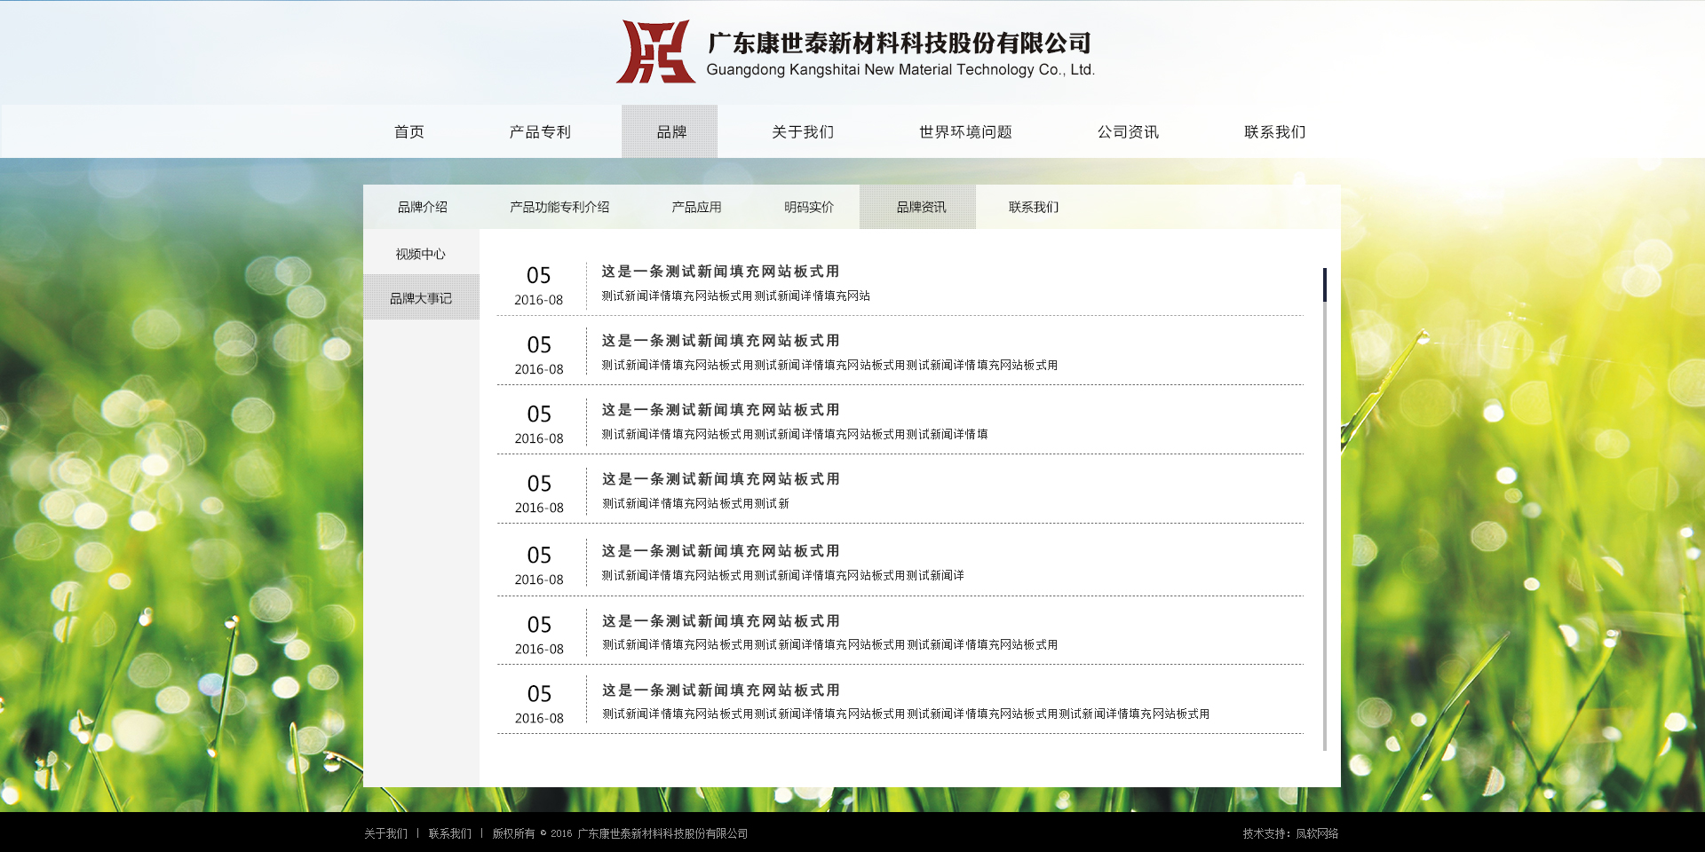Select the 品牌 main navigation item
Image resolution: width=1705 pixels, height=852 pixels.
[670, 132]
